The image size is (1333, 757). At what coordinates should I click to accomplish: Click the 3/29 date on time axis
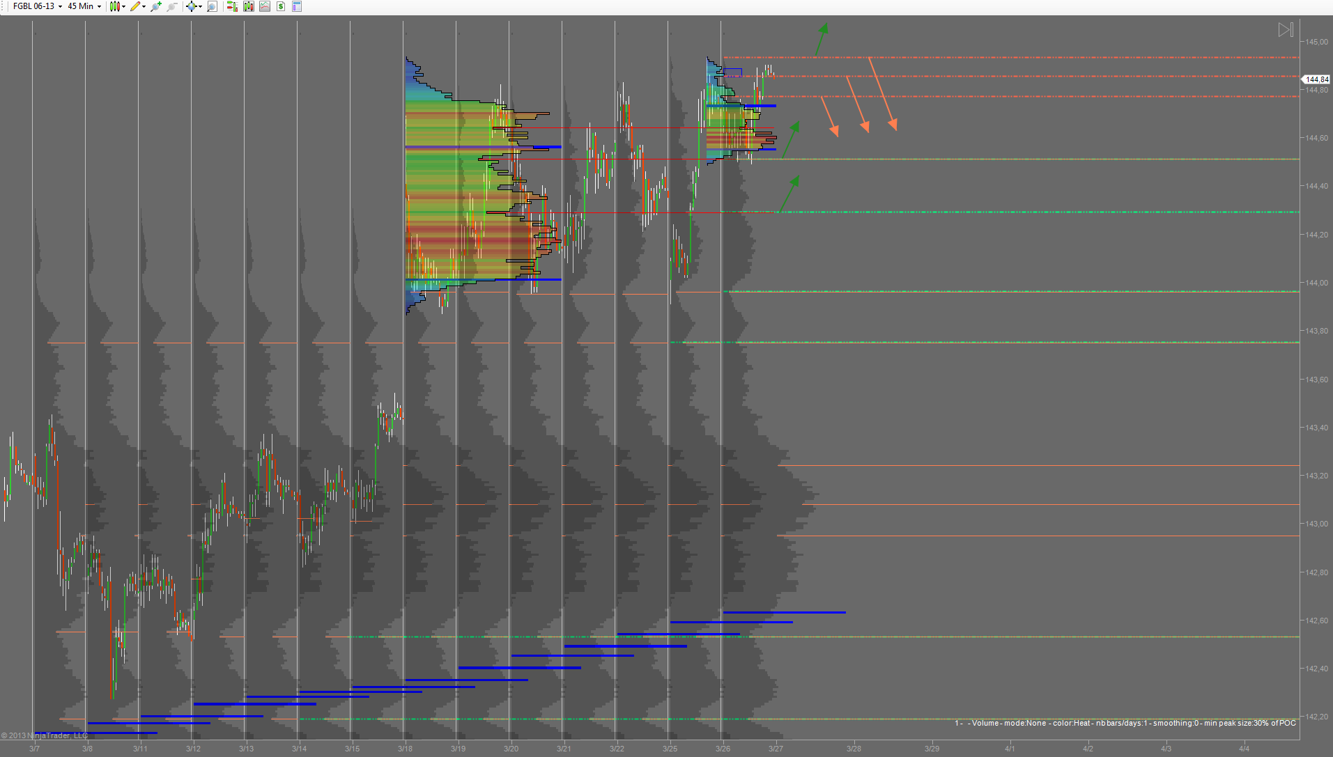932,749
